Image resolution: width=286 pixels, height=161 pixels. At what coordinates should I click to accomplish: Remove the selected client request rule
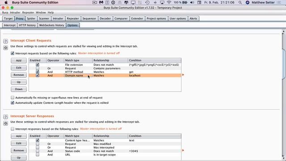click(x=19, y=75)
